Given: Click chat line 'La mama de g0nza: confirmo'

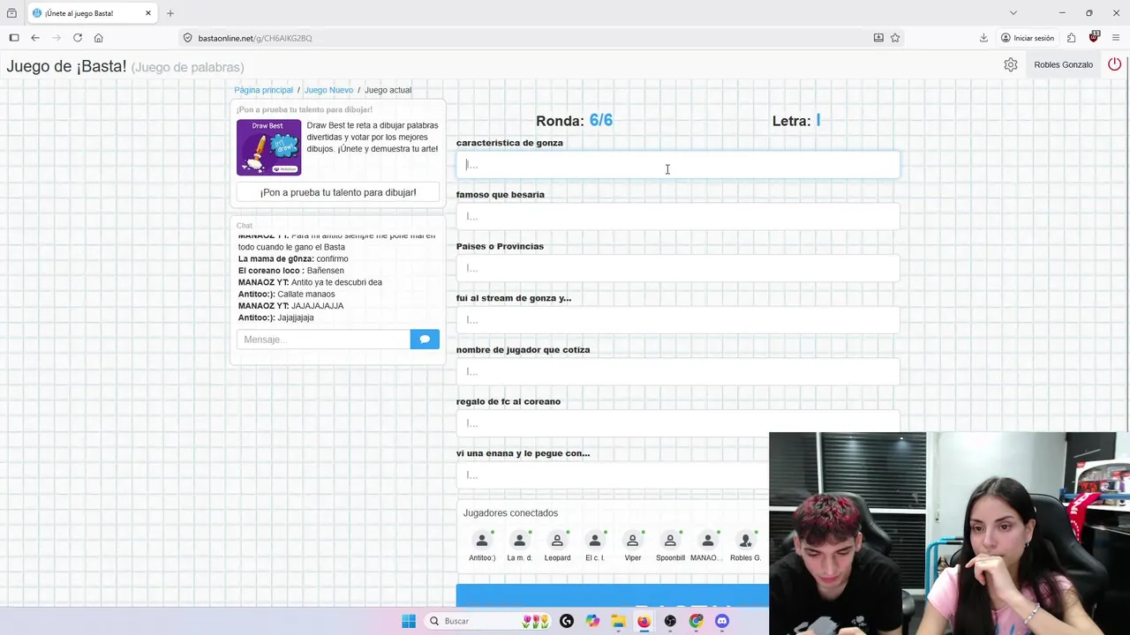Looking at the screenshot, I should 293,259.
